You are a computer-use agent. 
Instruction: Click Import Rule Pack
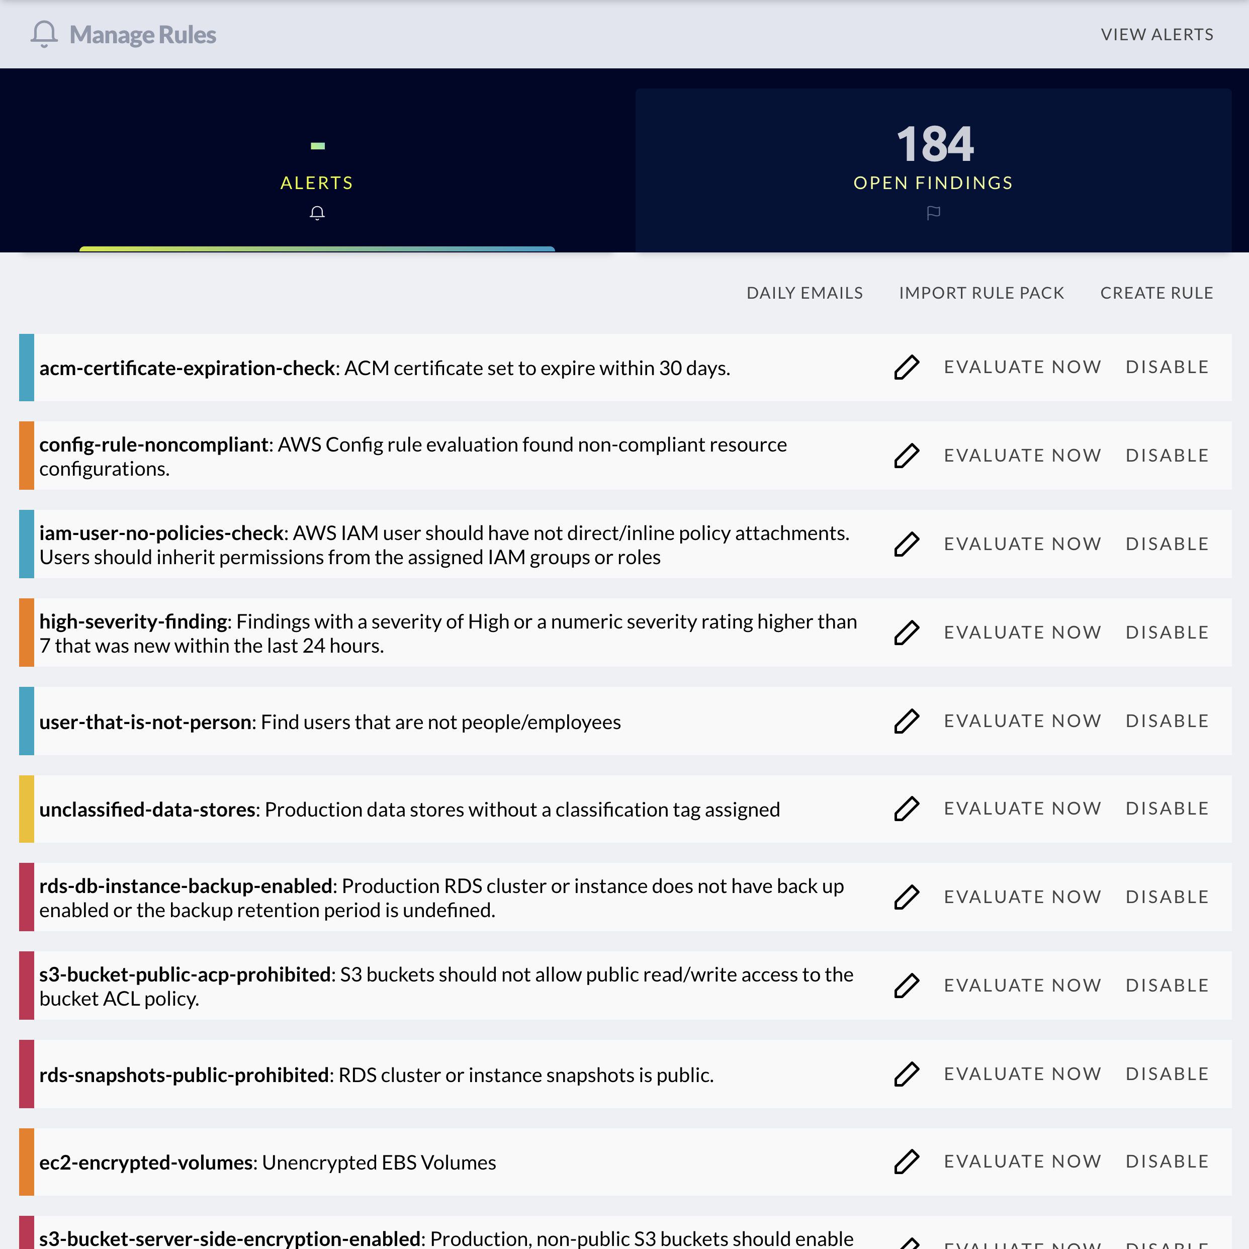tap(982, 294)
